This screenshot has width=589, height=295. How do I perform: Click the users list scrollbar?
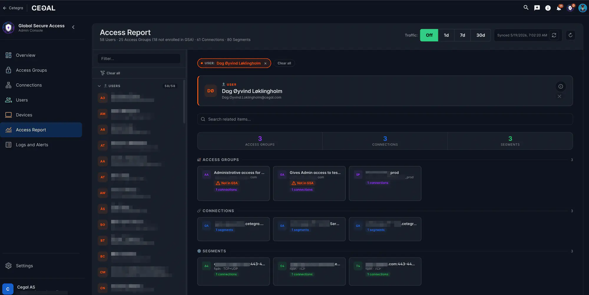(x=184, y=102)
